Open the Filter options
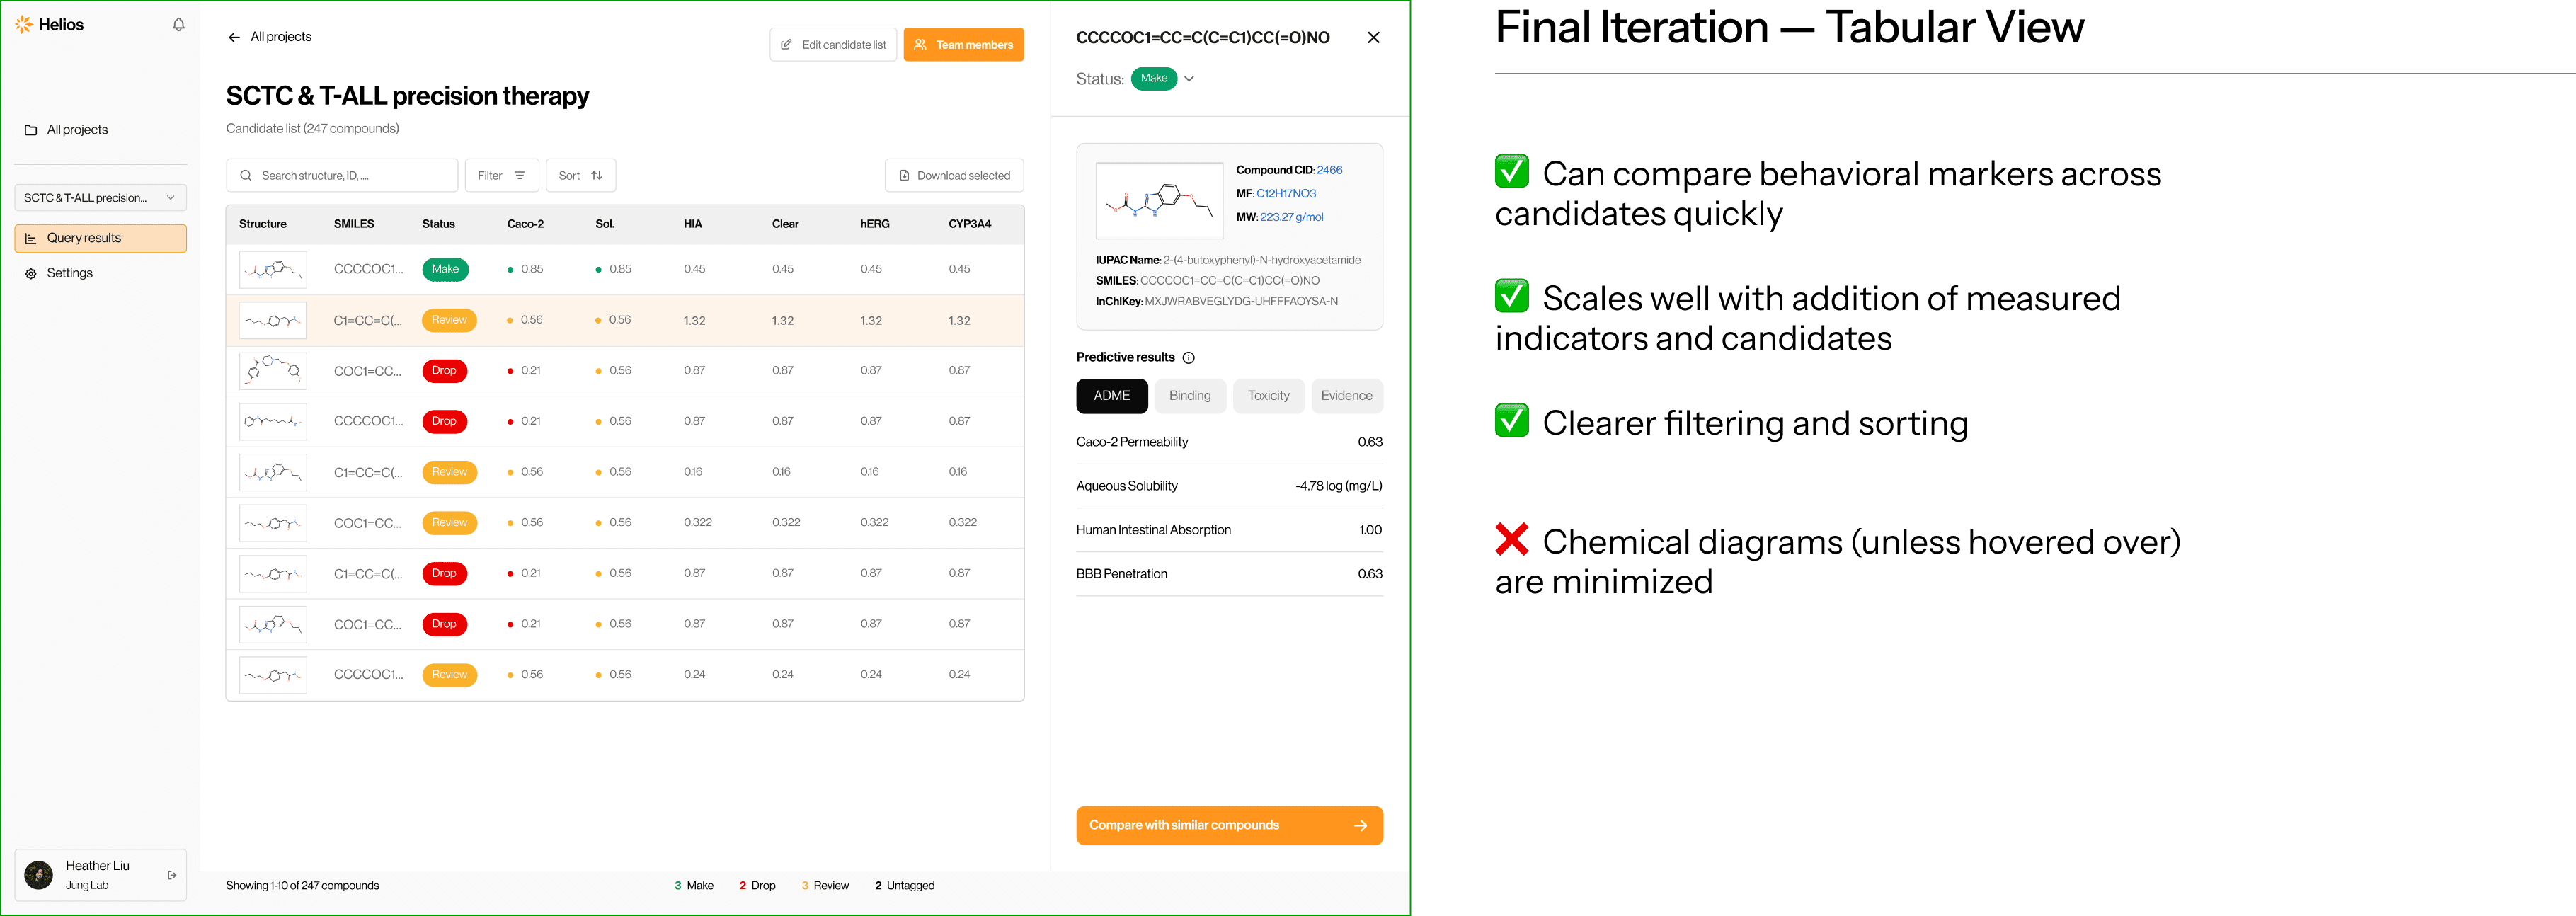 click(501, 176)
